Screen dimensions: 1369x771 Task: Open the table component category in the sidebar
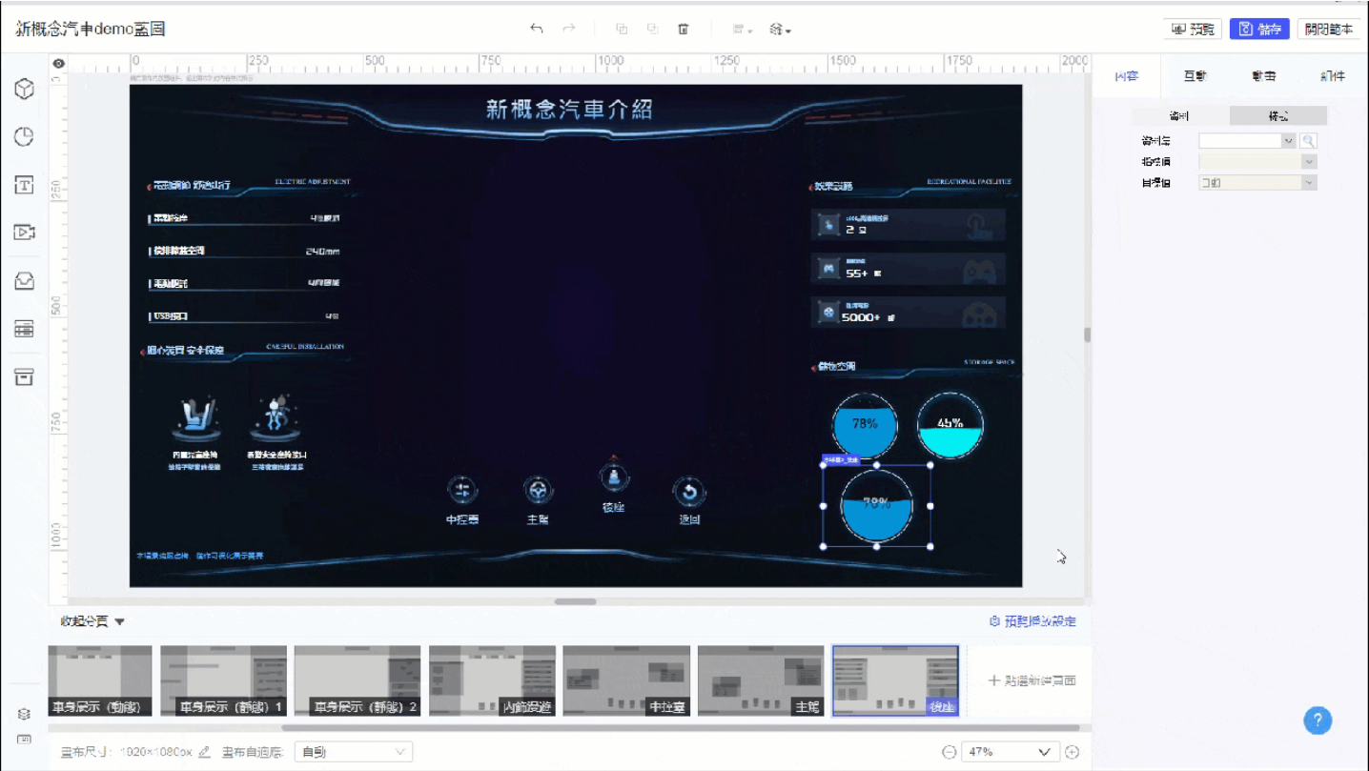click(24, 329)
